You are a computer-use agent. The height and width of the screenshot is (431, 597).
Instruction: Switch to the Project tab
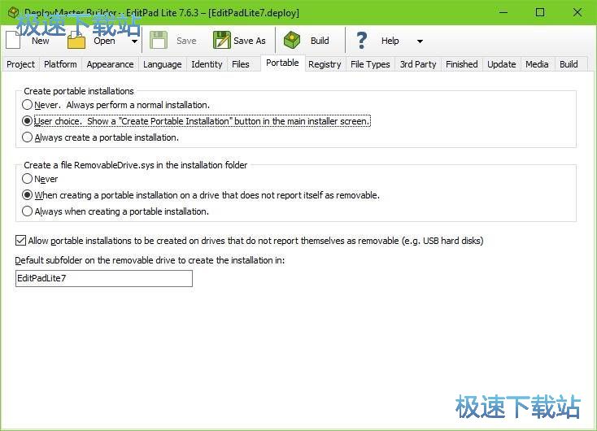[x=20, y=64]
